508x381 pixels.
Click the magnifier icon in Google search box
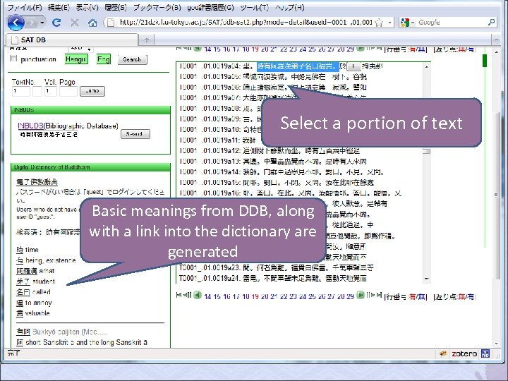(491, 22)
